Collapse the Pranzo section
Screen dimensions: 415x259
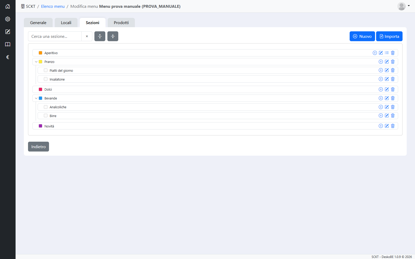click(x=36, y=62)
